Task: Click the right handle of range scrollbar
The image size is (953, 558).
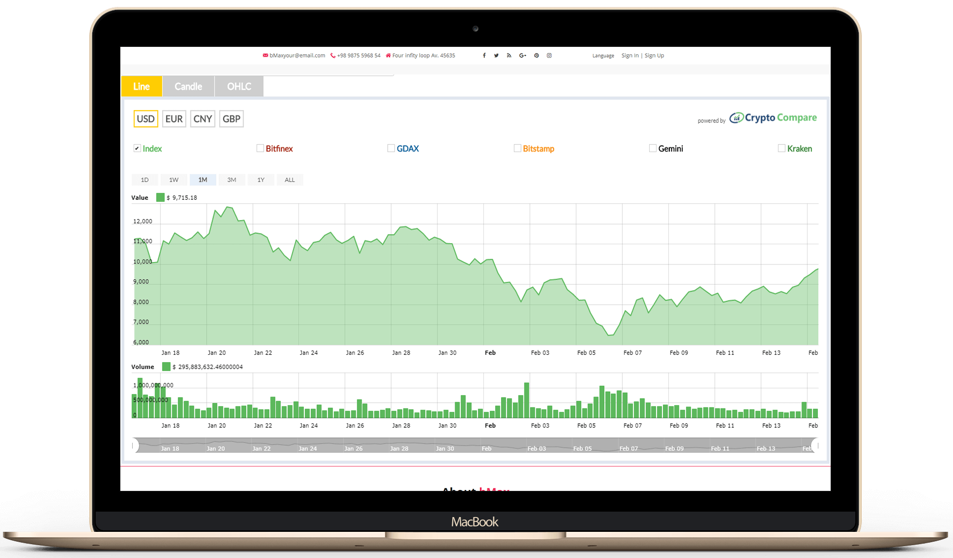Action: [x=815, y=446]
